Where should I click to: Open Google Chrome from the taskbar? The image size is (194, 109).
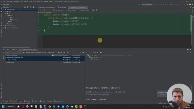(50, 107)
